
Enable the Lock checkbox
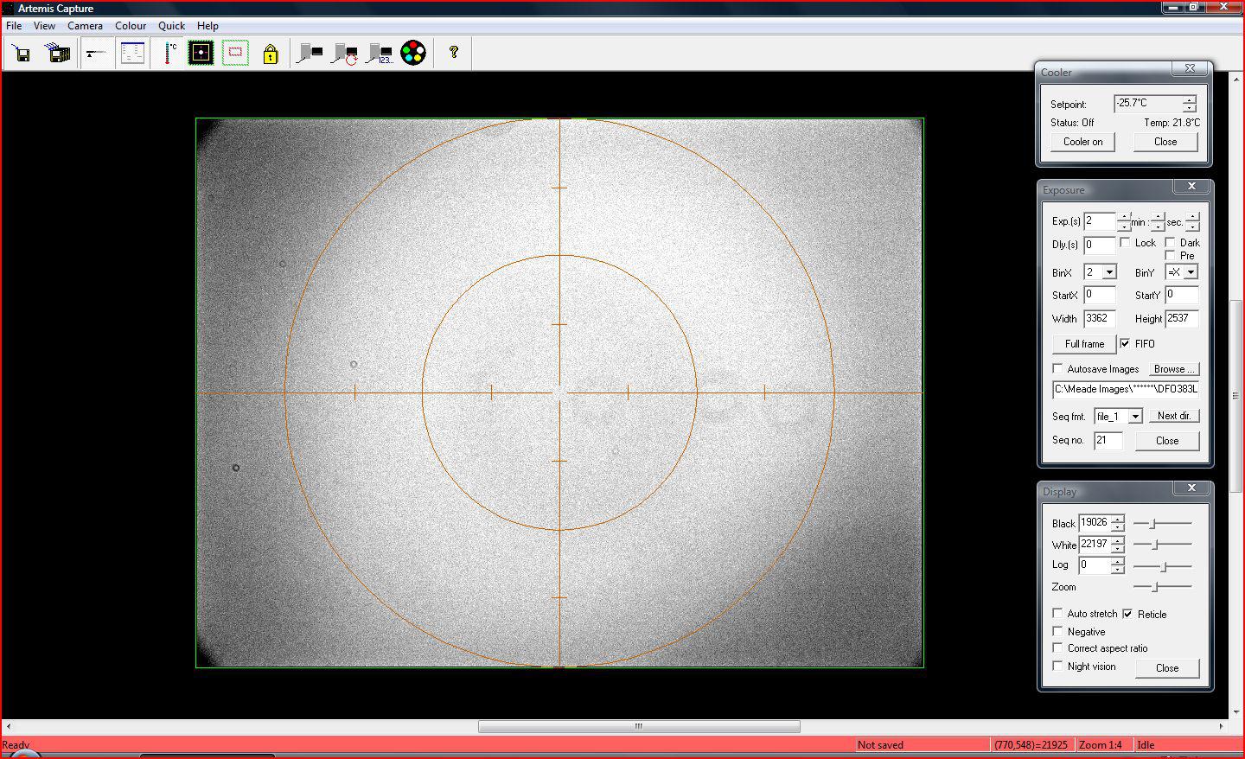point(1125,243)
